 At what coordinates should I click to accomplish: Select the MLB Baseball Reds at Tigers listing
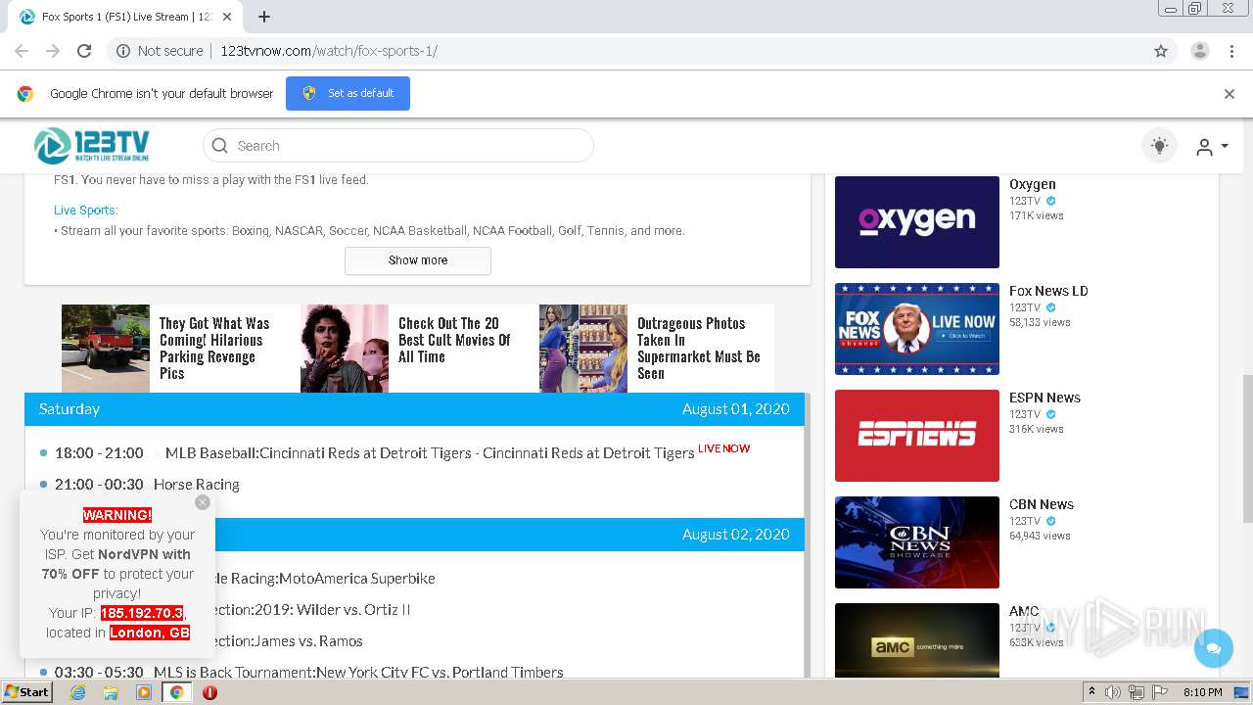[430, 452]
